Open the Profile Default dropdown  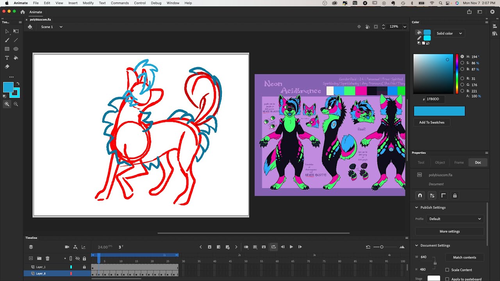pyautogui.click(x=455, y=219)
